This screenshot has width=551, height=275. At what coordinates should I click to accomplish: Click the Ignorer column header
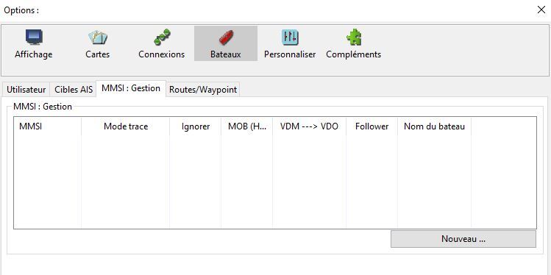pyautogui.click(x=196, y=126)
